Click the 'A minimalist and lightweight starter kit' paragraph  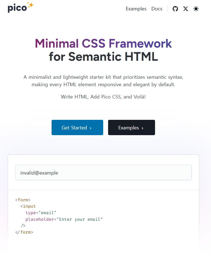pos(103,81)
